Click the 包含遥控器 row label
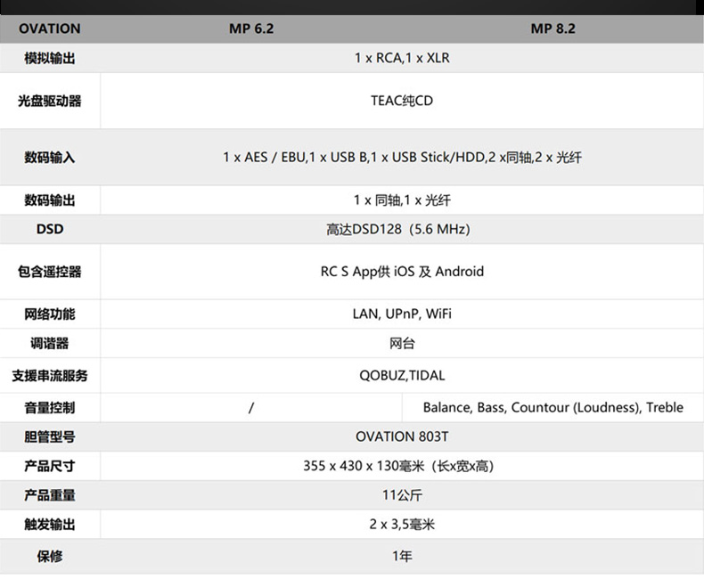 click(x=49, y=272)
